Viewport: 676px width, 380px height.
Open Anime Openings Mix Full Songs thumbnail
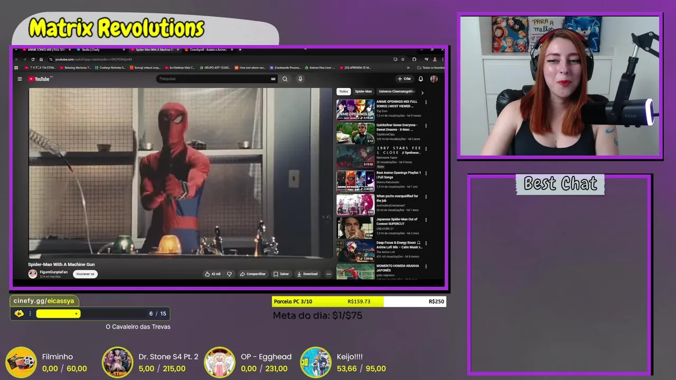coord(355,110)
